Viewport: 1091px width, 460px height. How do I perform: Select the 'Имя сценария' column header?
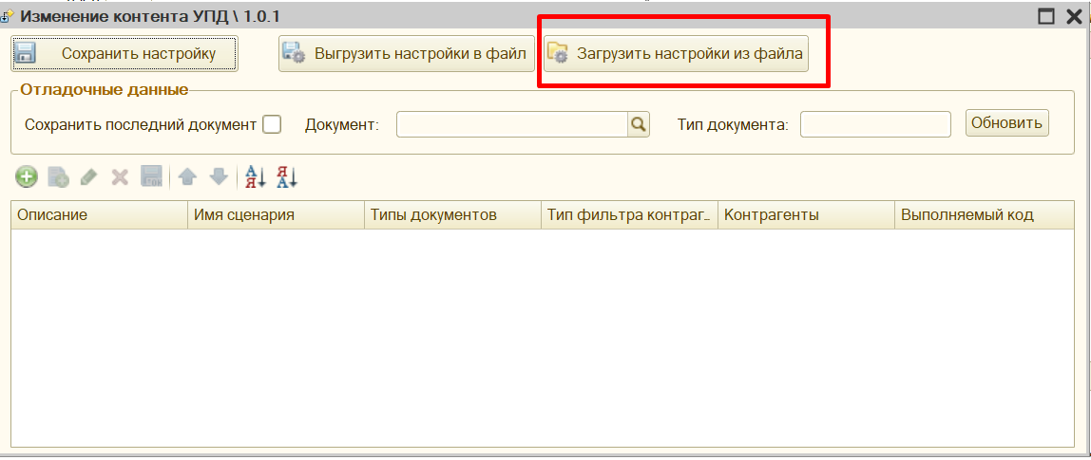click(276, 215)
